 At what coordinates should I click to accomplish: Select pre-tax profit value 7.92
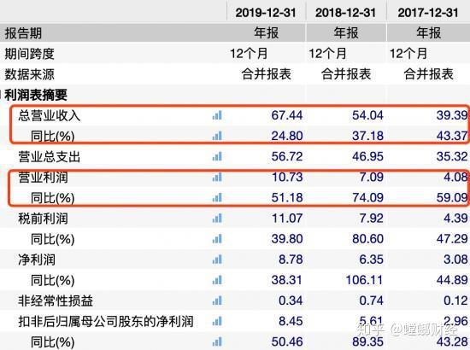(371, 219)
